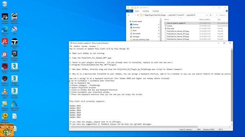245x137 pixels.
Task: Switch to Condividi tab in Explorer
Action: click(x=145, y=11)
